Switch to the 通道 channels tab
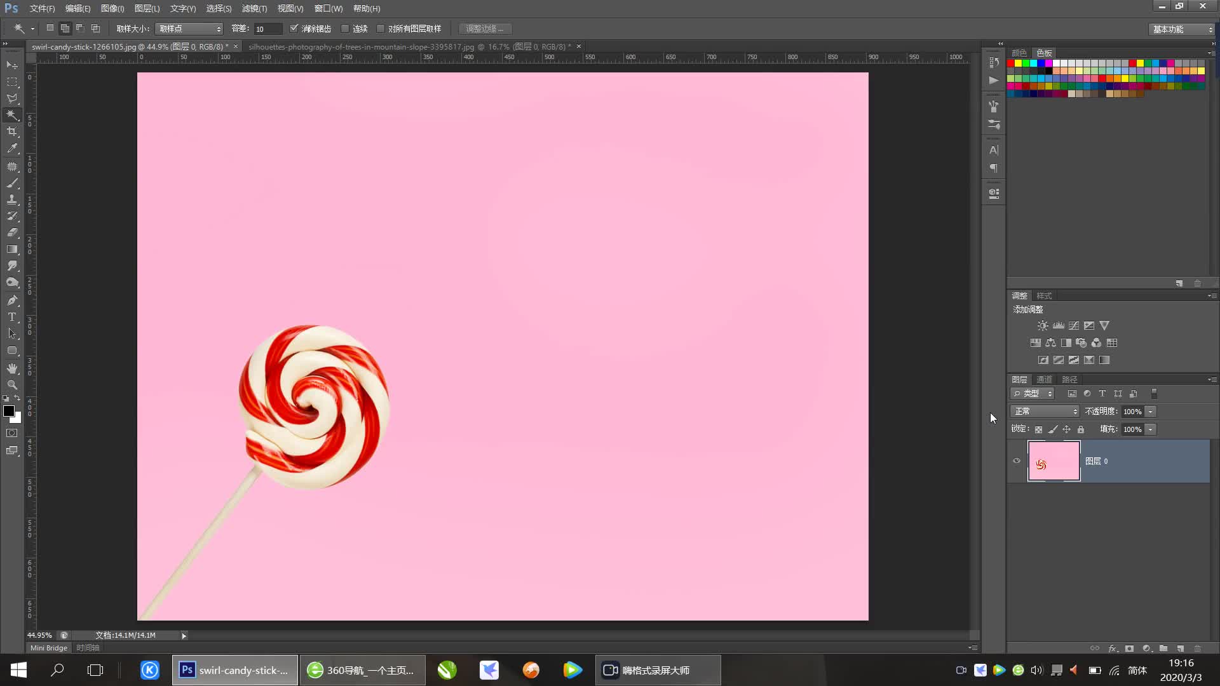 pos(1045,379)
